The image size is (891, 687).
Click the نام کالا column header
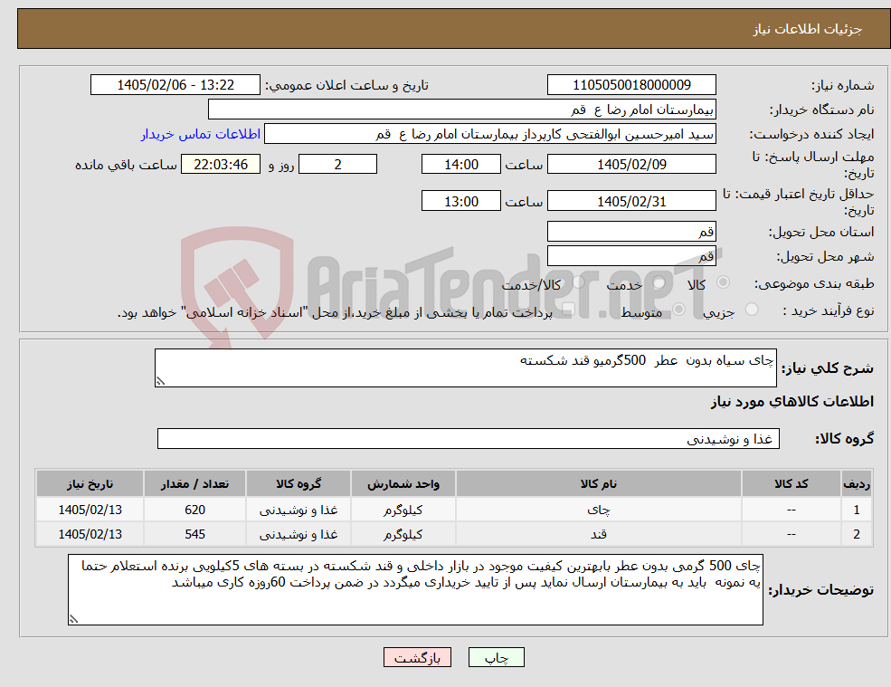(x=598, y=484)
